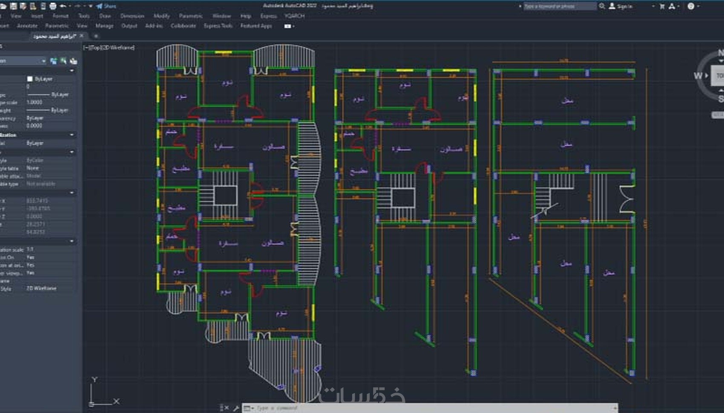
Task: Switch to the Output ribbon tab
Action: click(x=129, y=26)
